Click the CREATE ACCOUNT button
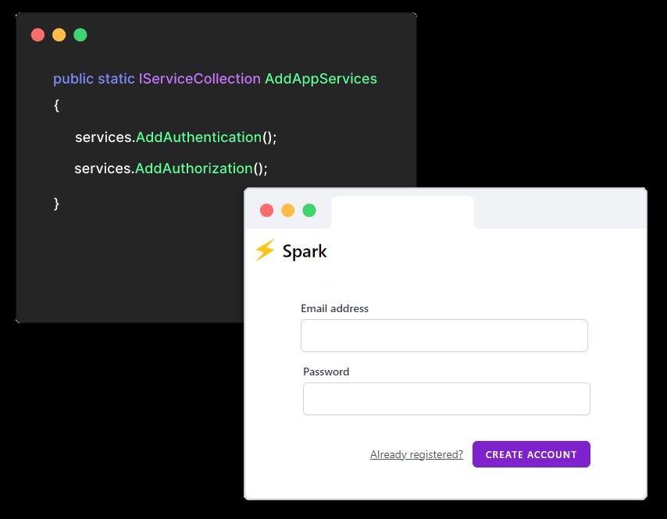Viewport: 667px width, 519px height. (x=531, y=454)
